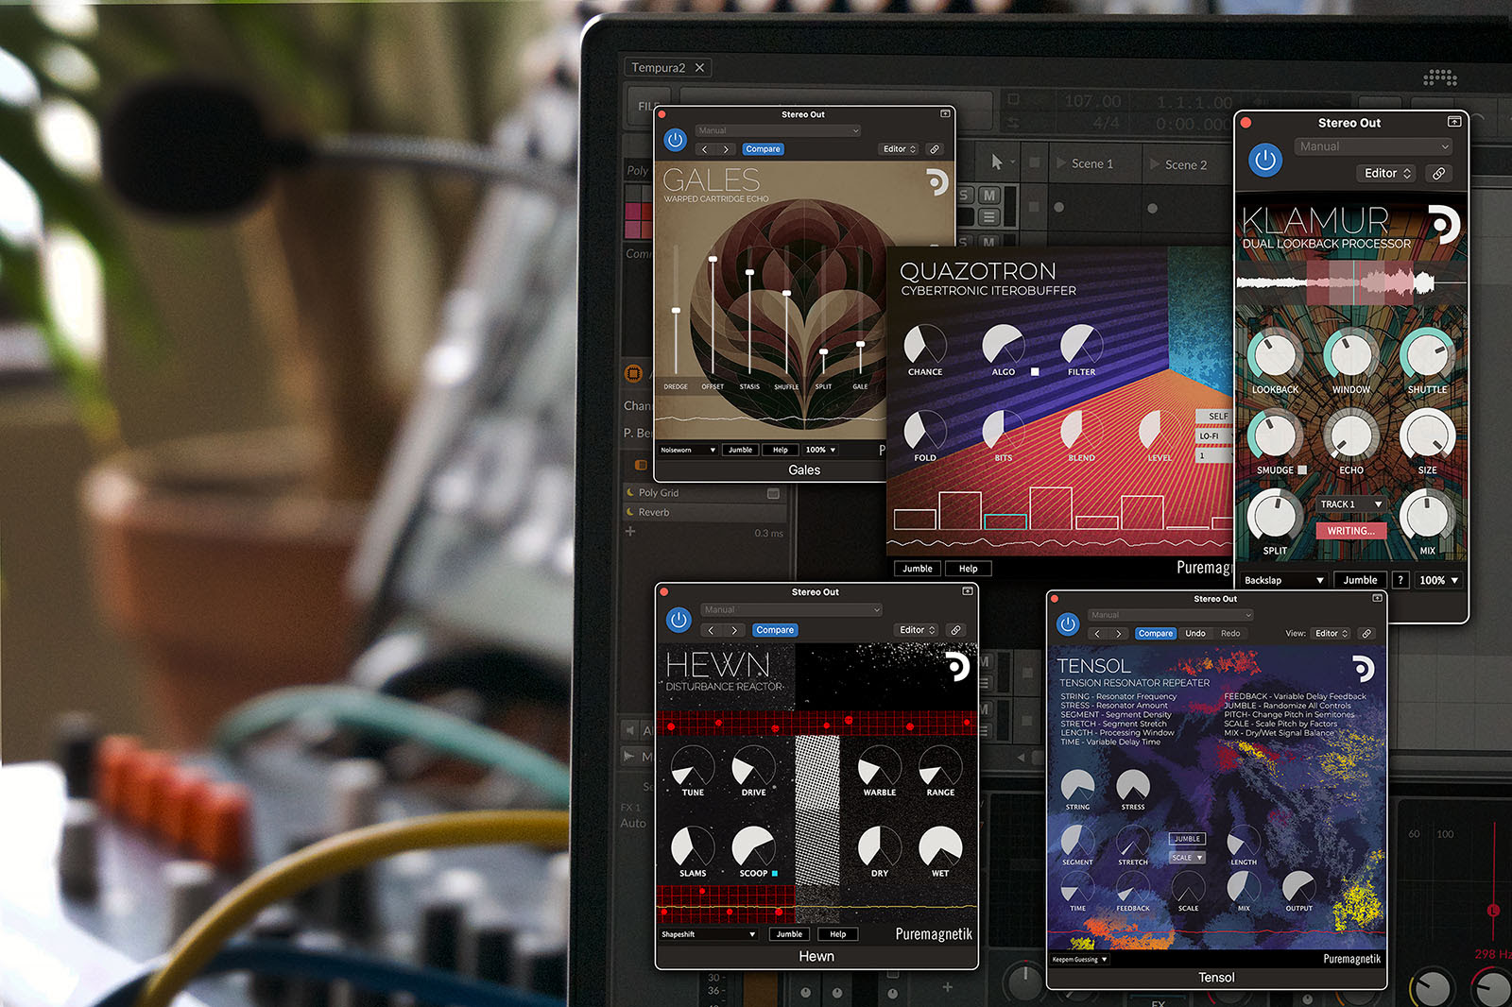This screenshot has height=1007, width=1512.
Task: Launch Scene 1 play arrow
Action: [x=1061, y=163]
